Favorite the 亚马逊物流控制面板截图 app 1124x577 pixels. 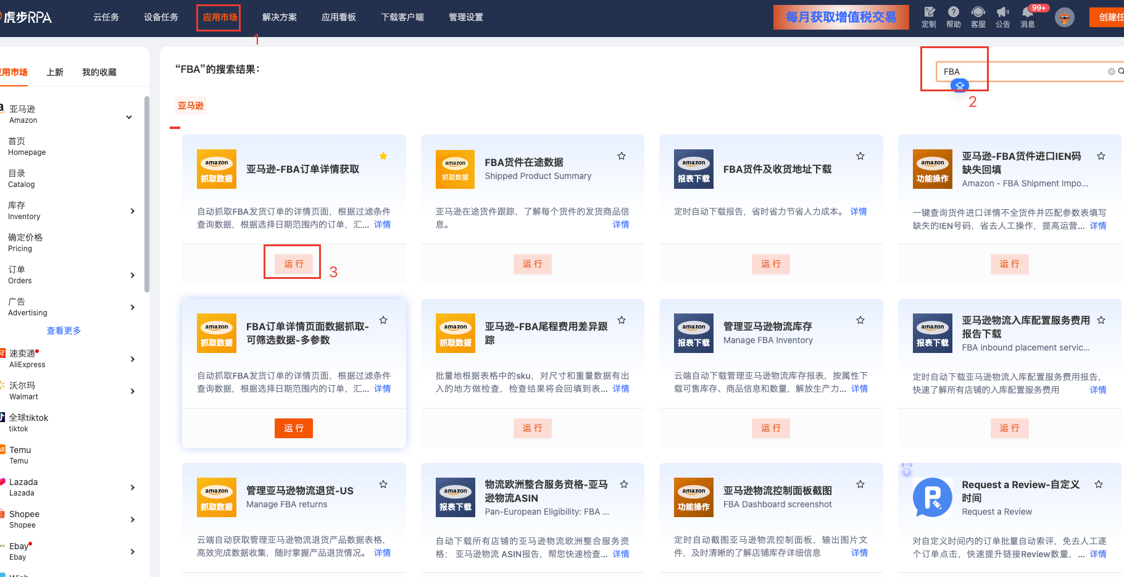[860, 484]
